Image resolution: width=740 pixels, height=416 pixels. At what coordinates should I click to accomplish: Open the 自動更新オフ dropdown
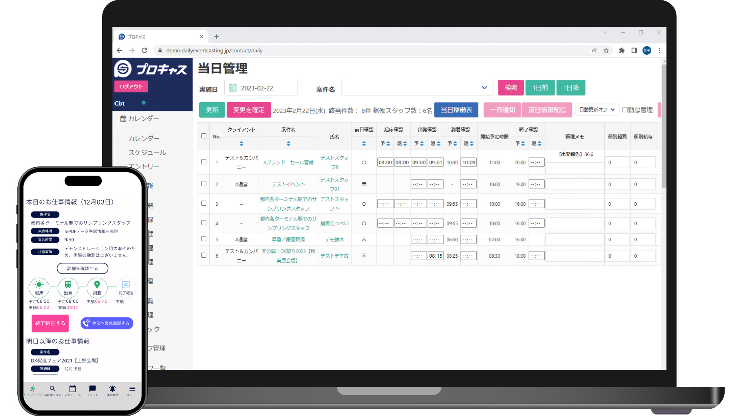point(597,110)
